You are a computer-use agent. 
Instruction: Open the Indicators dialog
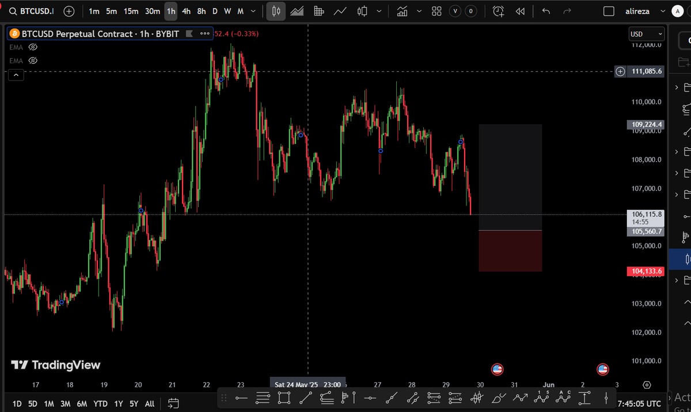point(403,12)
